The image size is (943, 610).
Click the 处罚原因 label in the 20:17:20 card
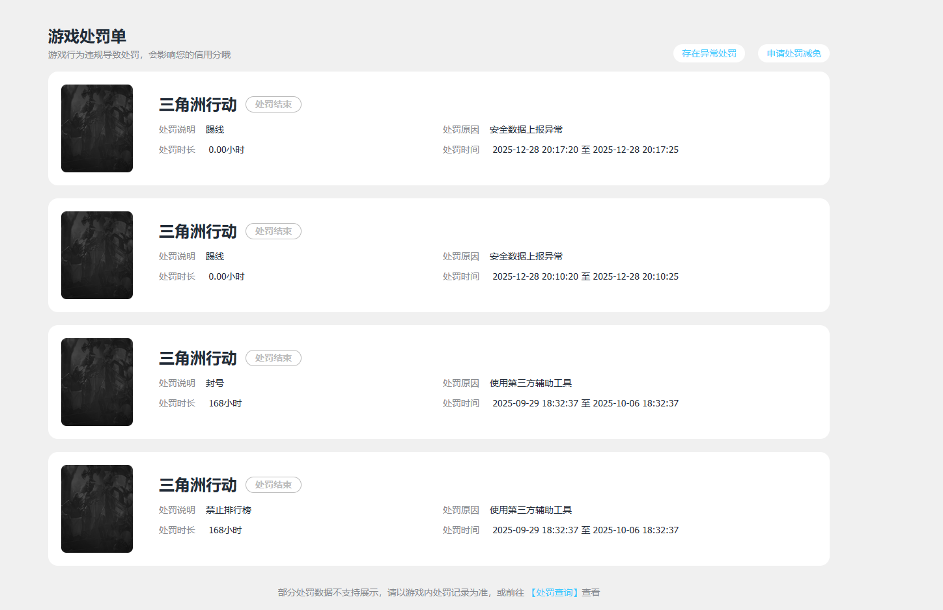pos(461,129)
